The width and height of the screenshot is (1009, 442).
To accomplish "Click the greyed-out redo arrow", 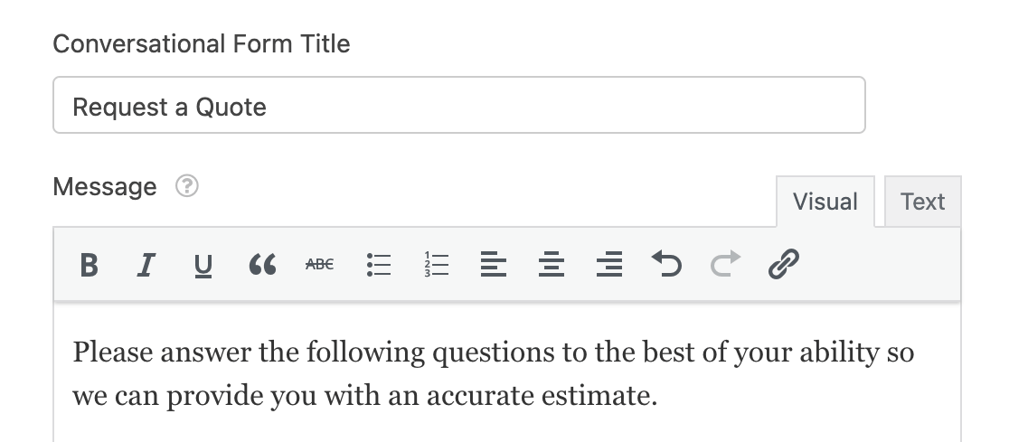I will coord(725,265).
